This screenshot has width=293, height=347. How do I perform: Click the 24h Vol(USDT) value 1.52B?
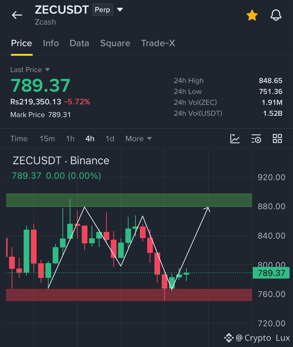click(273, 113)
